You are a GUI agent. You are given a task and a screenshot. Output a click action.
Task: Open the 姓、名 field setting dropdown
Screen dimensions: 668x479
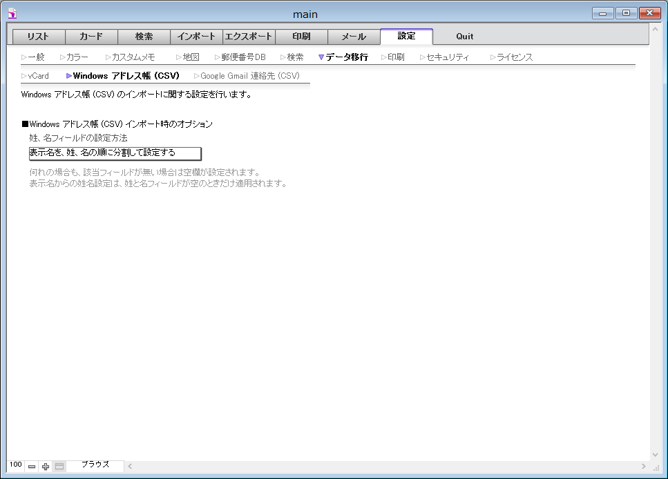115,153
